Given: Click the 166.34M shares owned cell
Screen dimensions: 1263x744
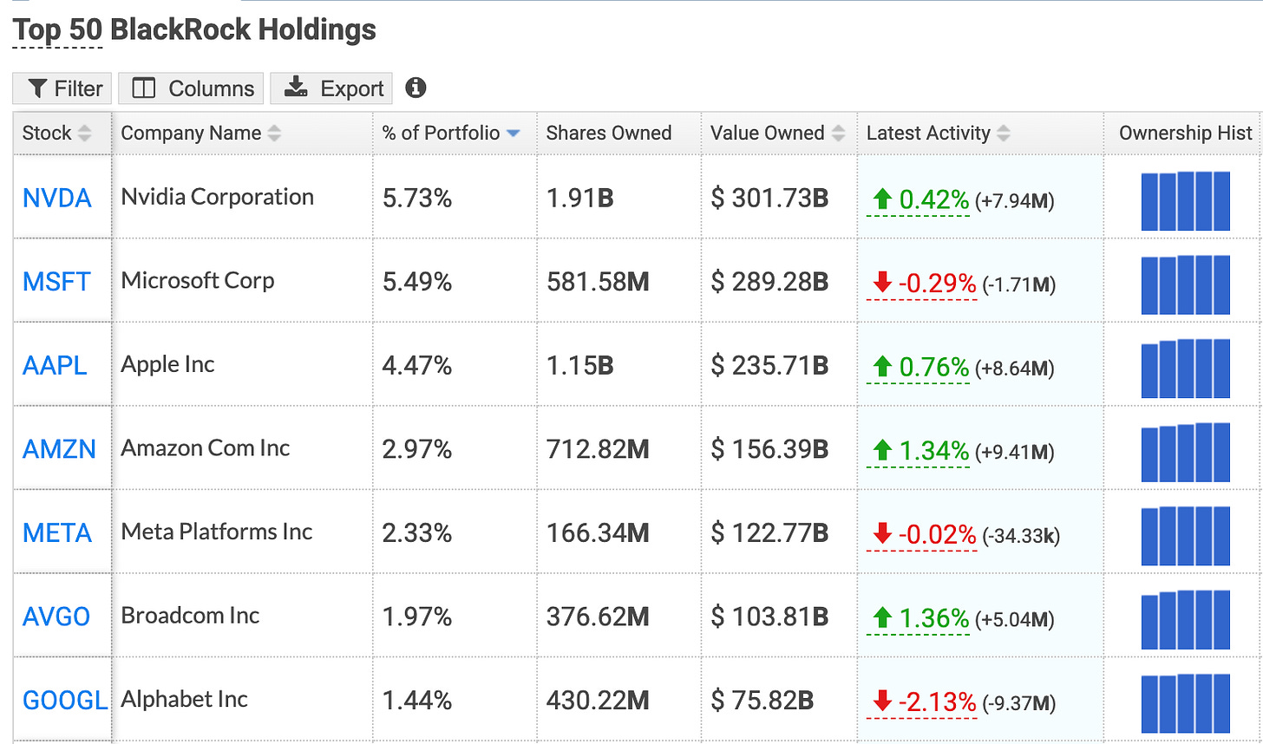Looking at the screenshot, I should (x=598, y=533).
